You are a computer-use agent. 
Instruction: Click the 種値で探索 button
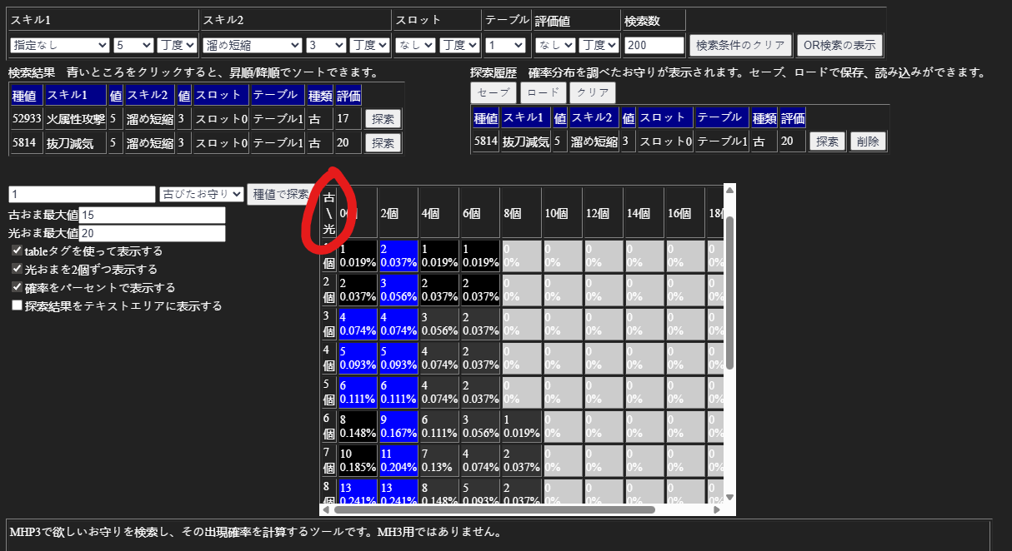(281, 194)
